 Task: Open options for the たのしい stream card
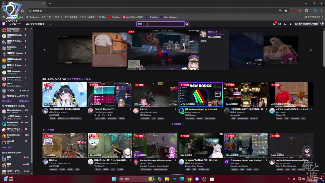(176, 110)
